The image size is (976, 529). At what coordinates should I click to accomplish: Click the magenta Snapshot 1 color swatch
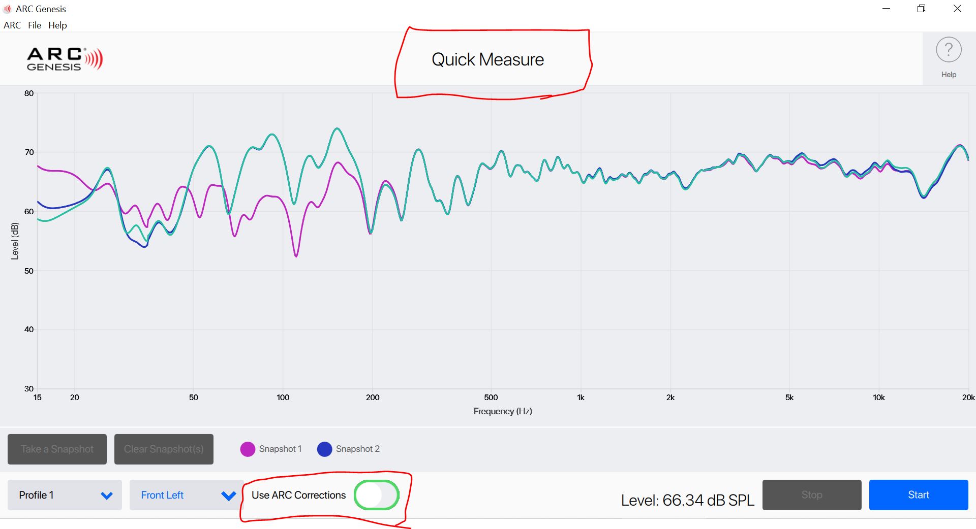(x=248, y=449)
